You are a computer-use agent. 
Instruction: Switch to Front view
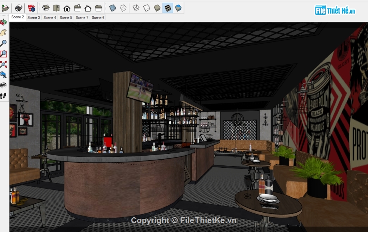tap(67, 9)
